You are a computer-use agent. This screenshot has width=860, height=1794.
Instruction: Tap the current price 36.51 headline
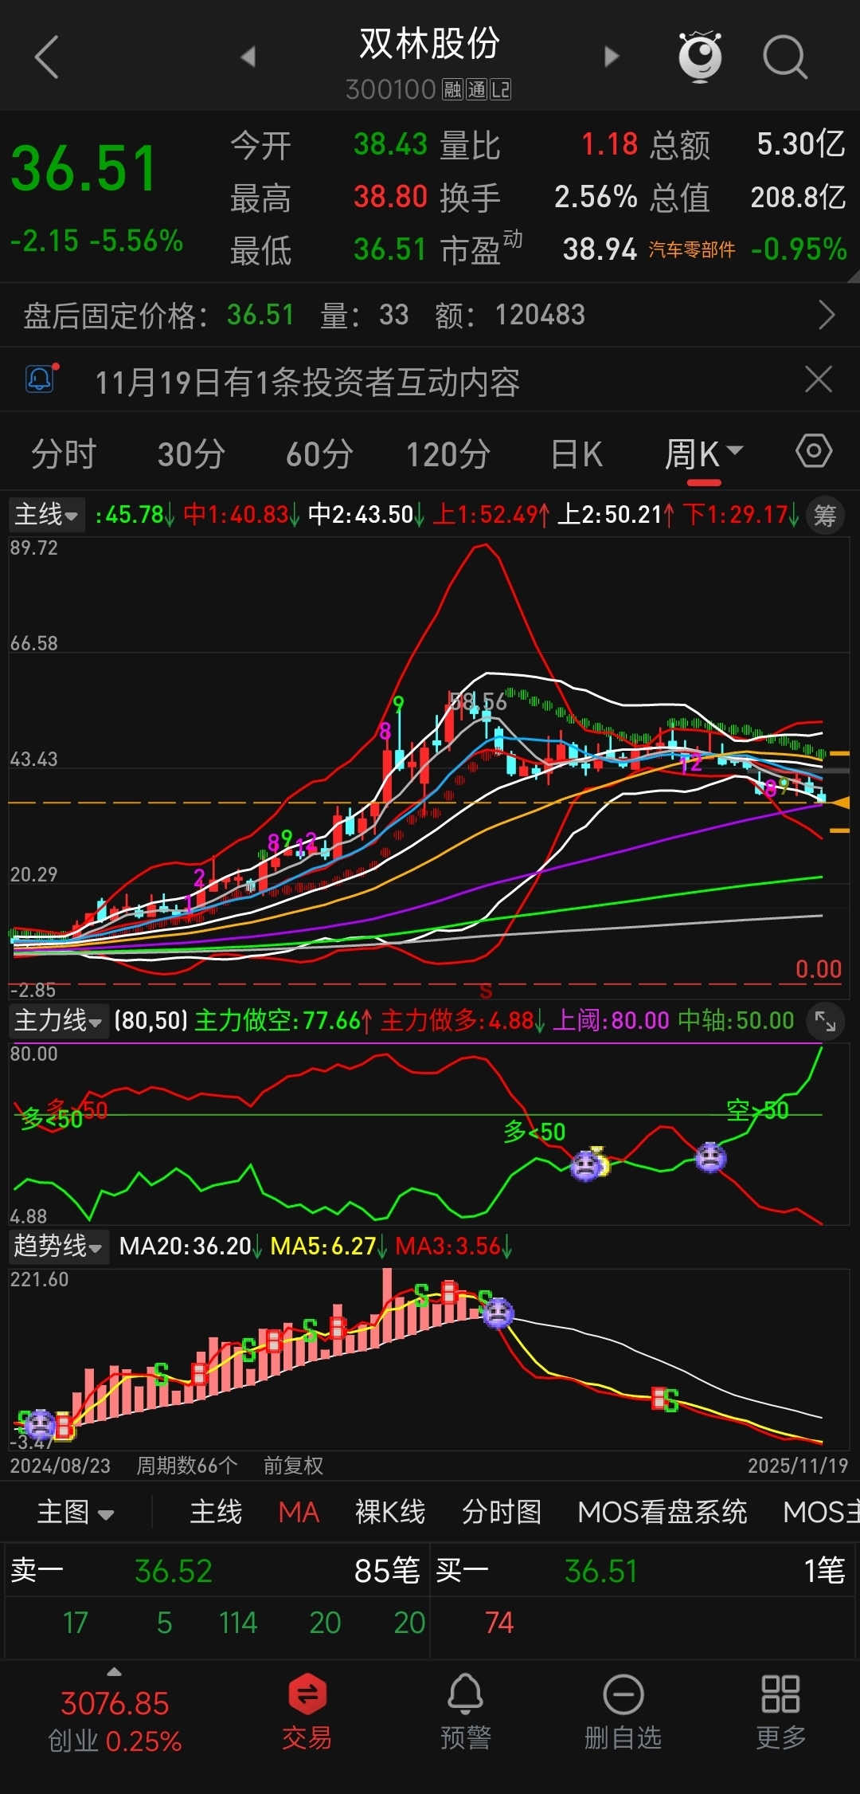pos(84,169)
